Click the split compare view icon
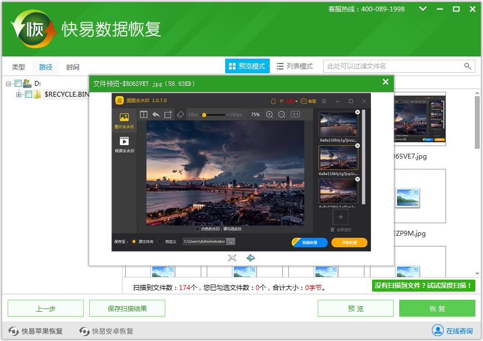This screenshot has width=483, height=341. (x=144, y=115)
